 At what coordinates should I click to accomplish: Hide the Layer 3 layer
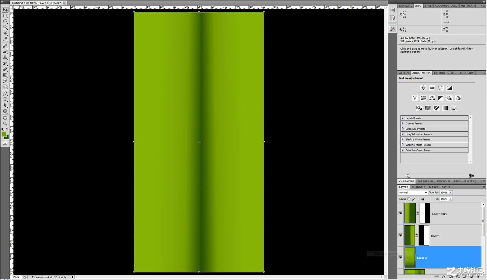[x=401, y=257]
